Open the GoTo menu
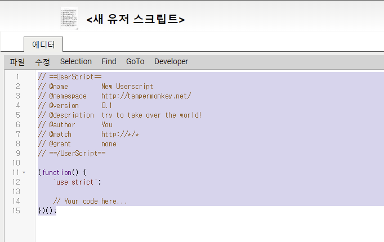 [x=135, y=61]
